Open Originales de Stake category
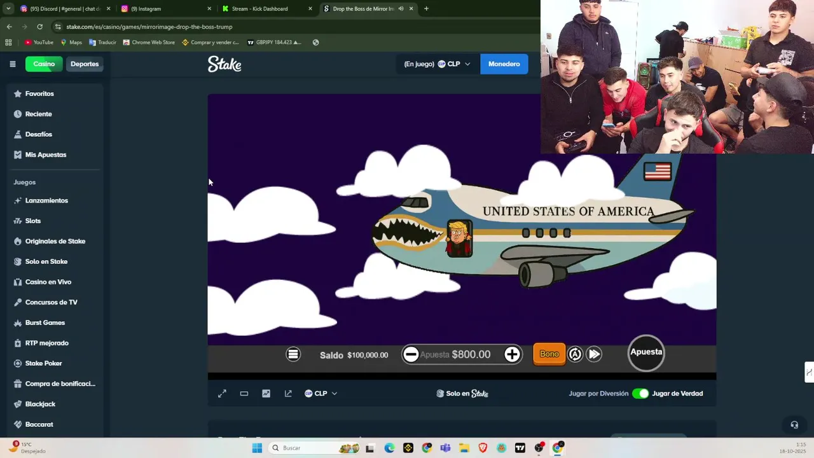The width and height of the screenshot is (814, 458). tap(56, 241)
